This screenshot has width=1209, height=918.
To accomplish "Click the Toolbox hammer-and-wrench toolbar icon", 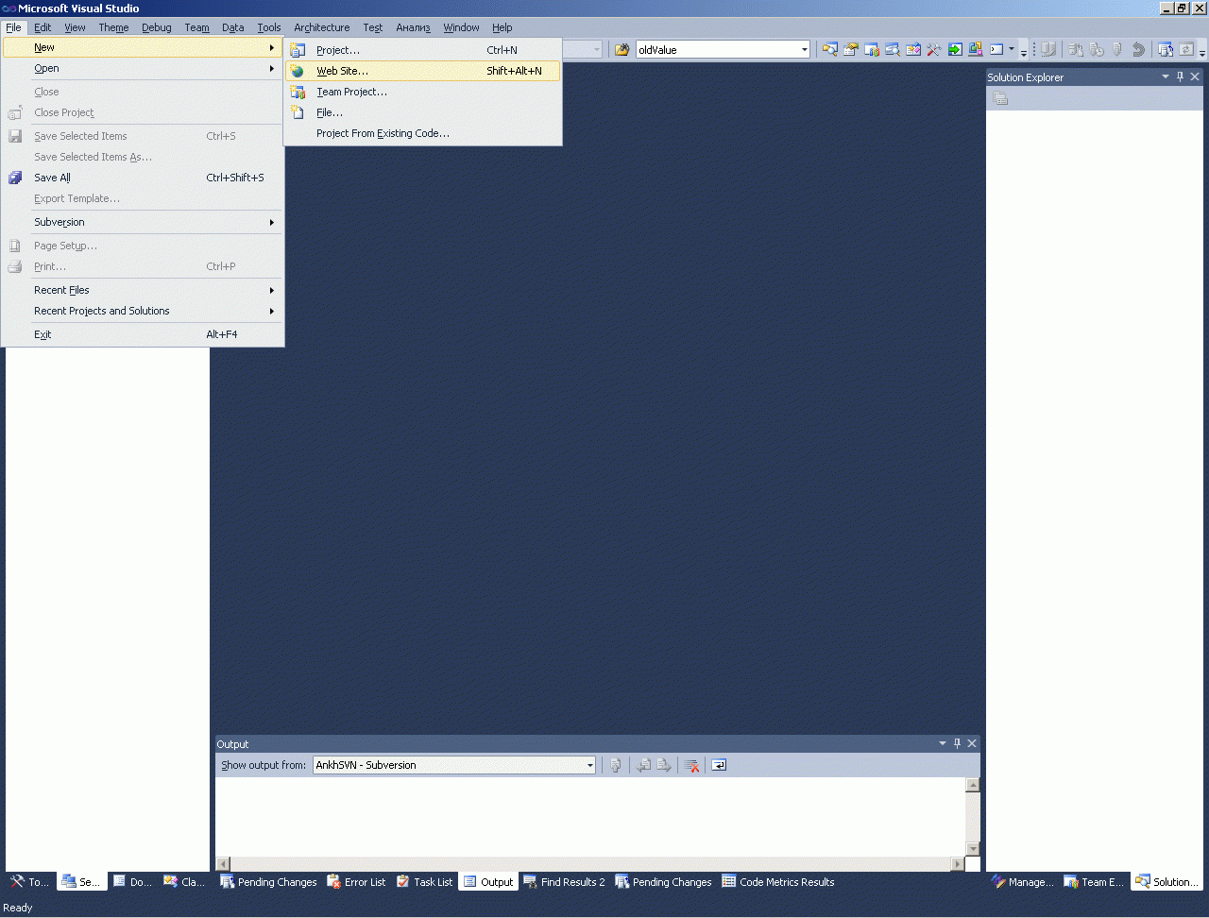I will (934, 50).
